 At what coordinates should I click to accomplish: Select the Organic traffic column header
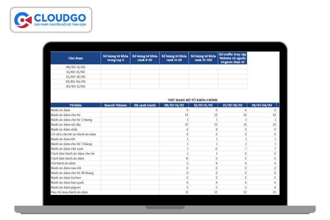pyautogui.click(x=232, y=58)
